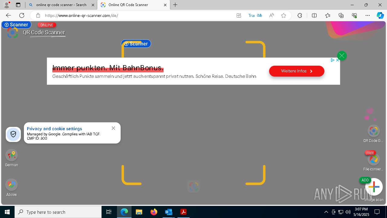Click the red ONLINE badge
The image size is (387, 218).
(x=47, y=25)
